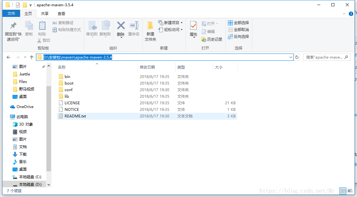
Task: Click the Delete X icon
Action: click(121, 26)
